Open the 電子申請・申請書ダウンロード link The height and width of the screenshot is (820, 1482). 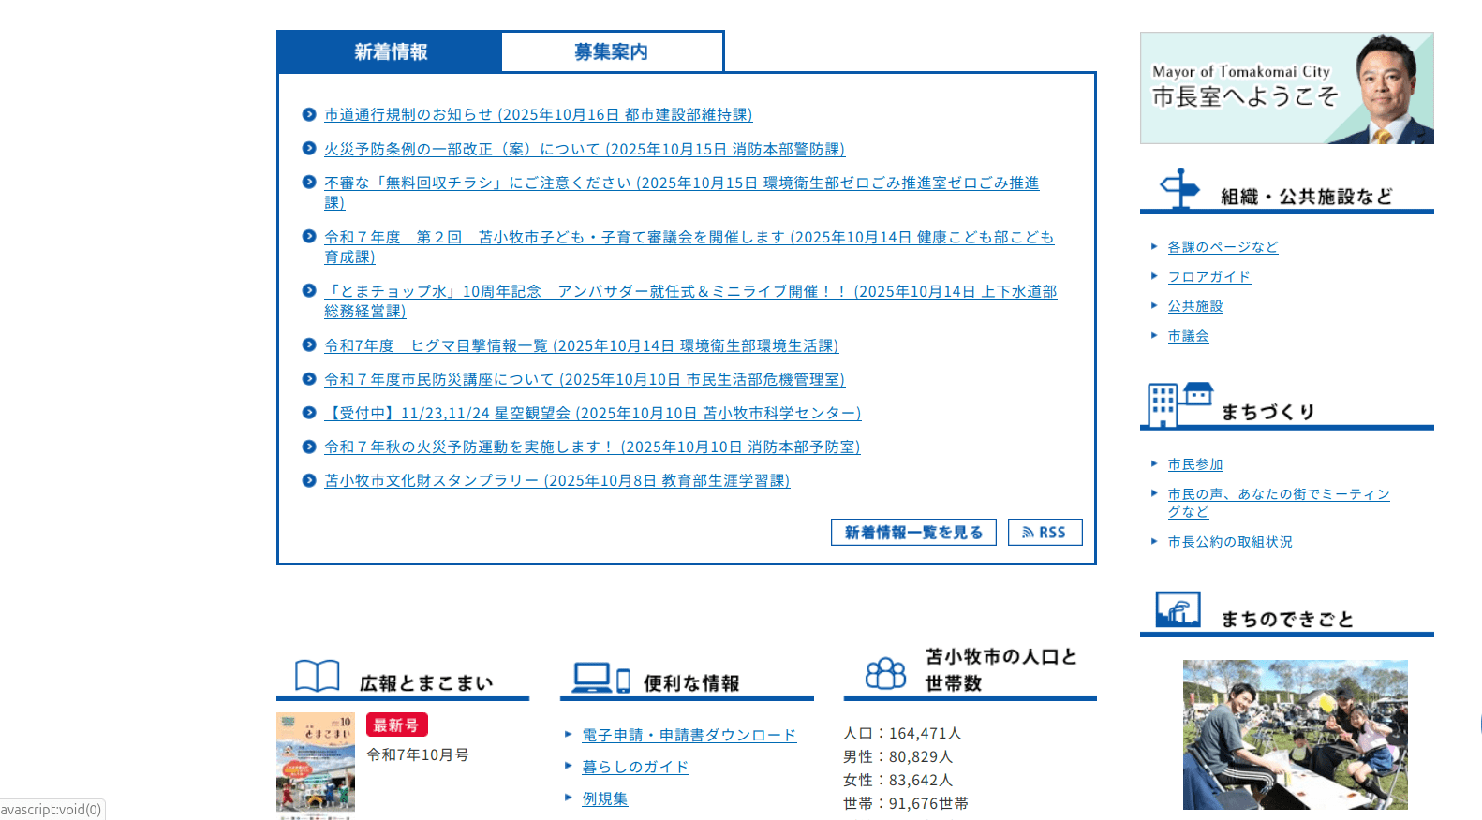pyautogui.click(x=689, y=736)
